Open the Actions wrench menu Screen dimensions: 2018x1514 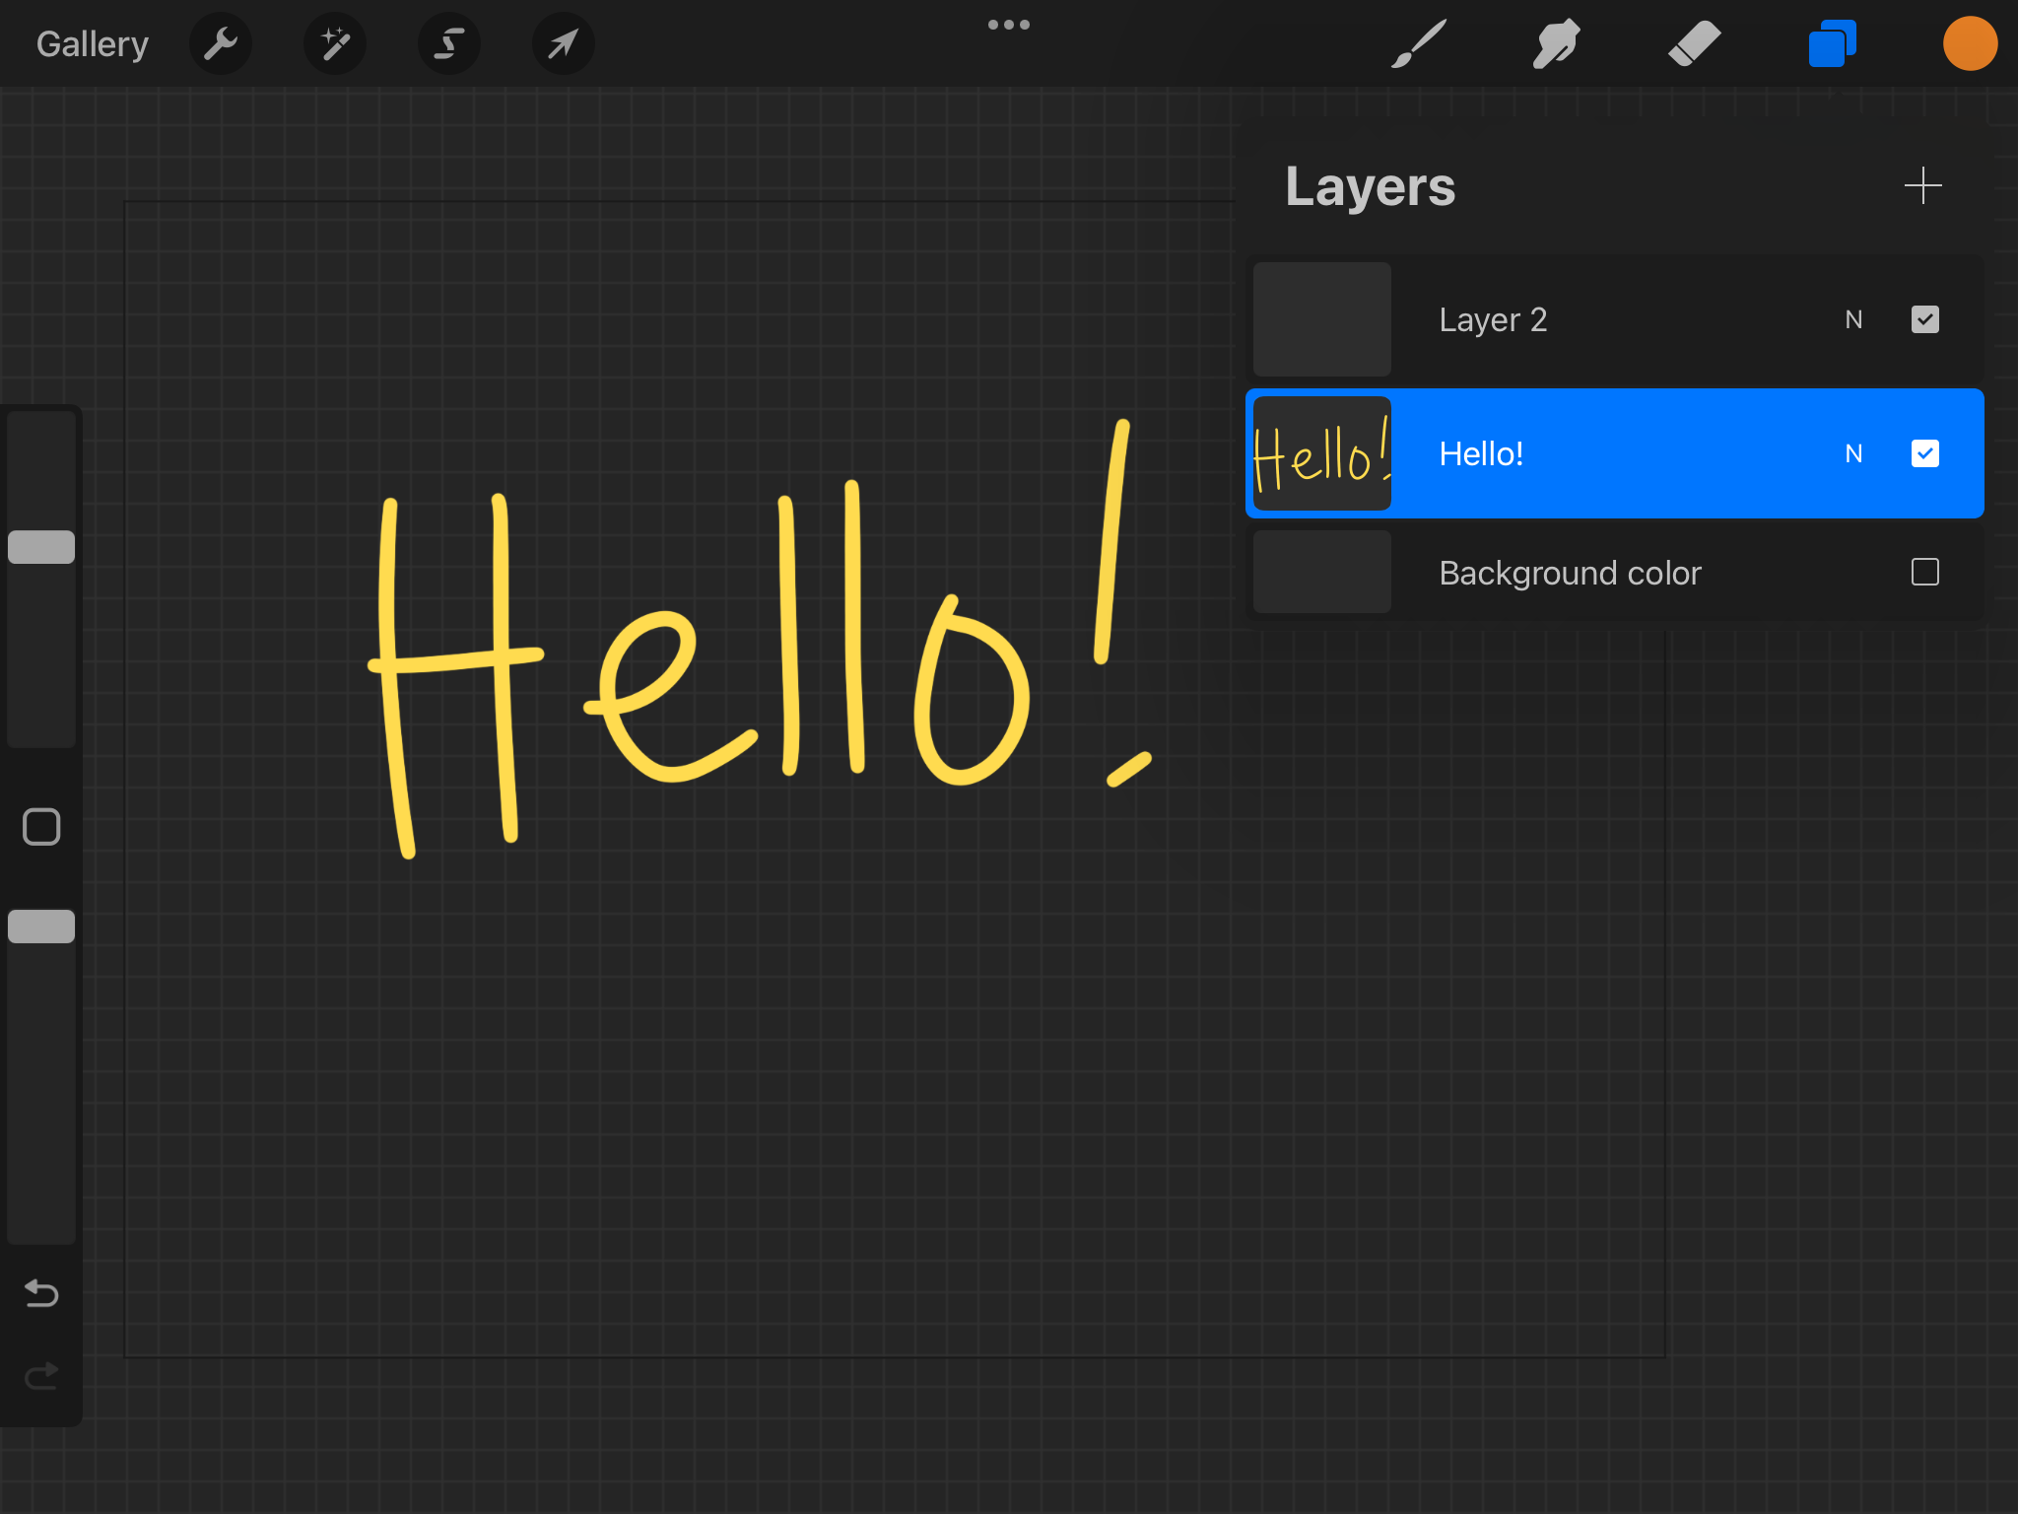point(221,43)
